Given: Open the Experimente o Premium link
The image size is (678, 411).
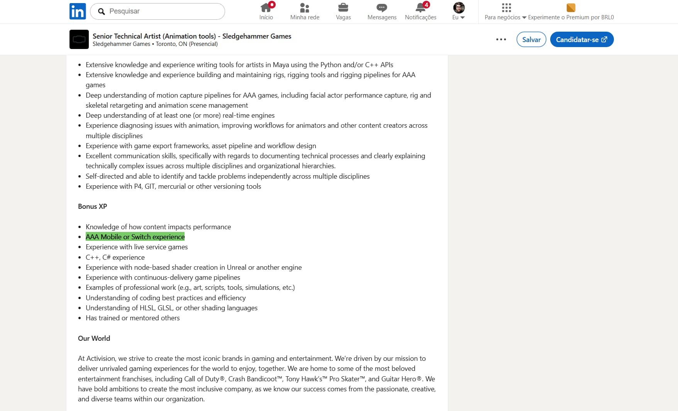Looking at the screenshot, I should click(x=571, y=17).
